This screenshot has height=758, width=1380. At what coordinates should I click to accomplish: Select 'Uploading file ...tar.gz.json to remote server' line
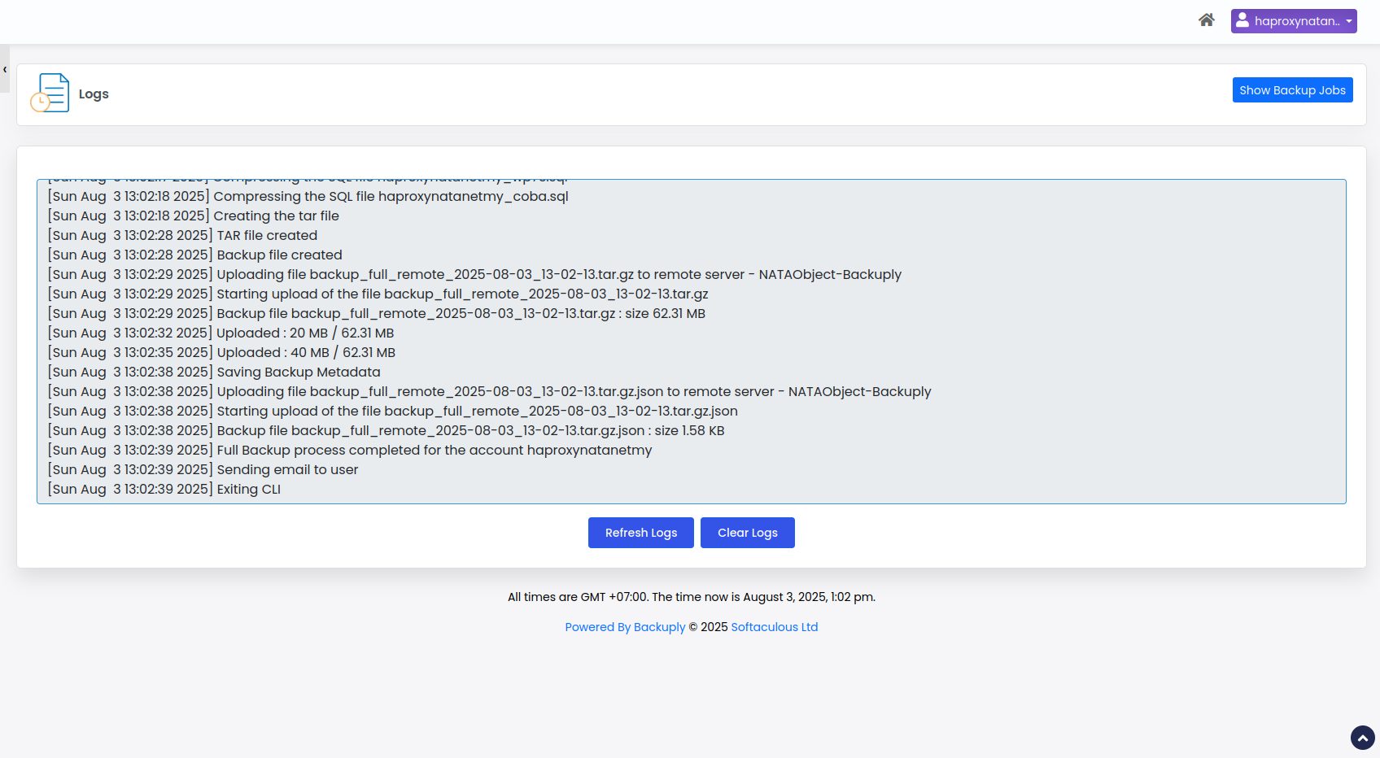490,391
